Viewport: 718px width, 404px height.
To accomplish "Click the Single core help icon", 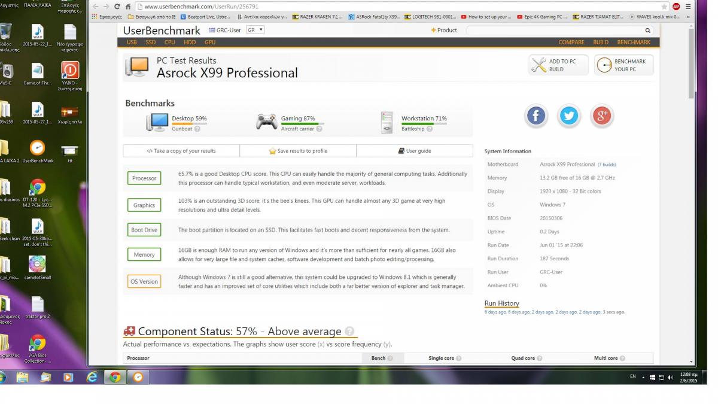I will [x=459, y=358].
